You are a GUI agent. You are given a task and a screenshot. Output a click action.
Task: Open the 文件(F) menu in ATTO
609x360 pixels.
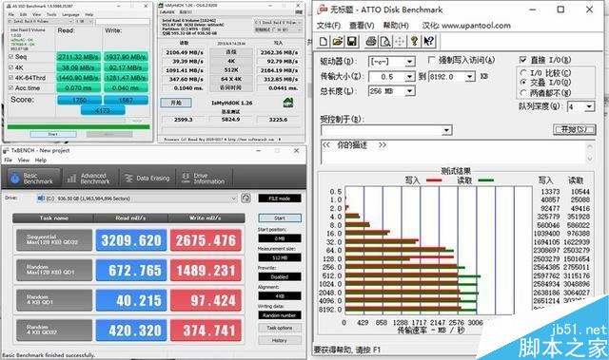tap(328, 26)
